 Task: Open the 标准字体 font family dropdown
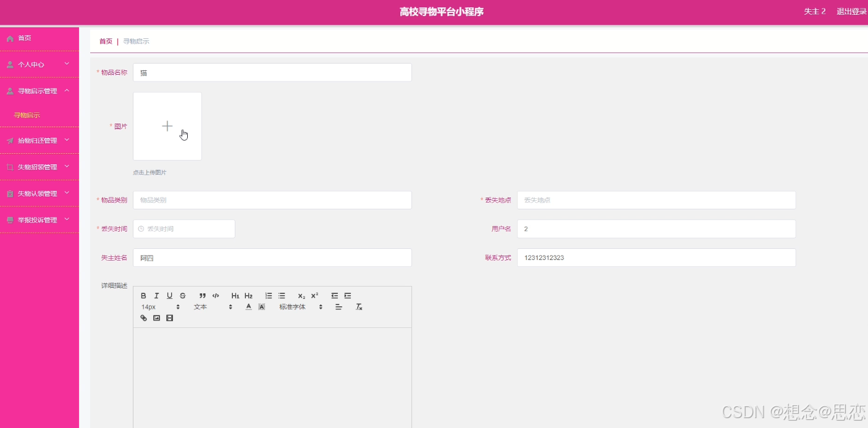(x=300, y=307)
